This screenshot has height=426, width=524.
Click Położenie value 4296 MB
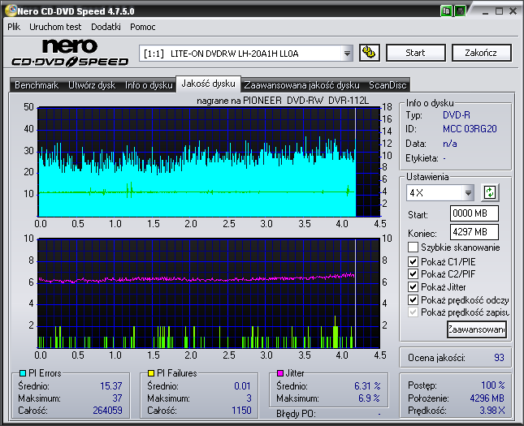pyautogui.click(x=487, y=398)
